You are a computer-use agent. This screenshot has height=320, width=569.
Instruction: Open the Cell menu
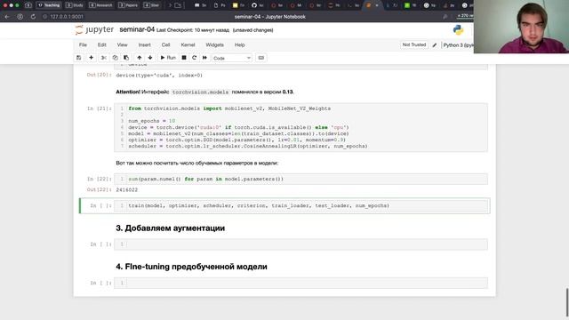pos(165,45)
